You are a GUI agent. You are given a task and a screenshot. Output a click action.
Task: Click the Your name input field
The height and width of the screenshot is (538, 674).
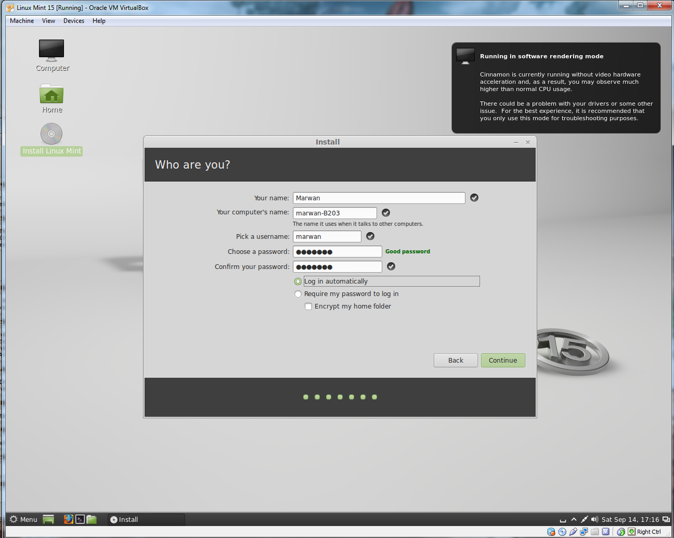[378, 198]
